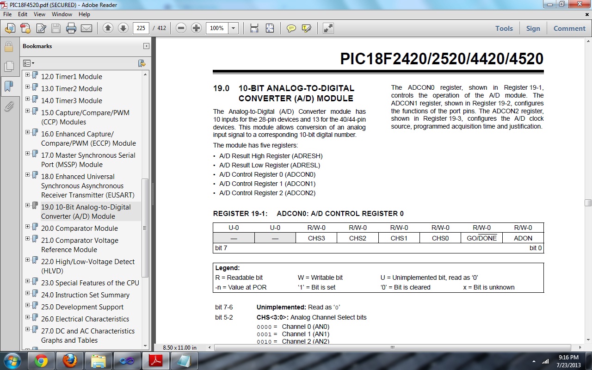Click the document horizontal scrollbar thumb
This screenshot has width=592, height=370.
click(x=392, y=347)
